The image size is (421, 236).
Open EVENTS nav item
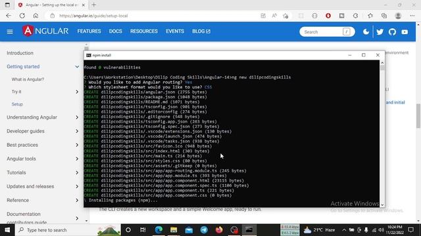(x=175, y=31)
